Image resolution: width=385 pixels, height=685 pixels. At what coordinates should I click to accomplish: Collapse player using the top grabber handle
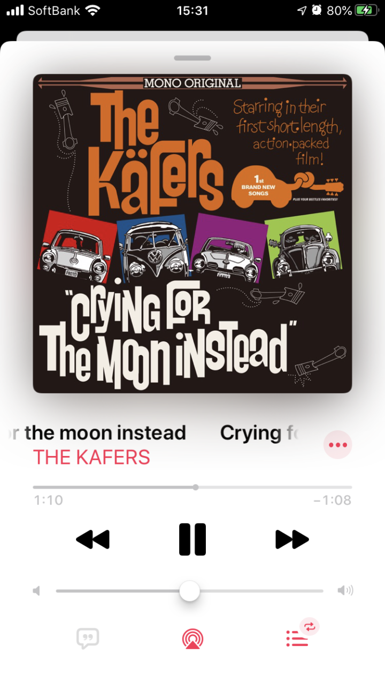point(192,58)
